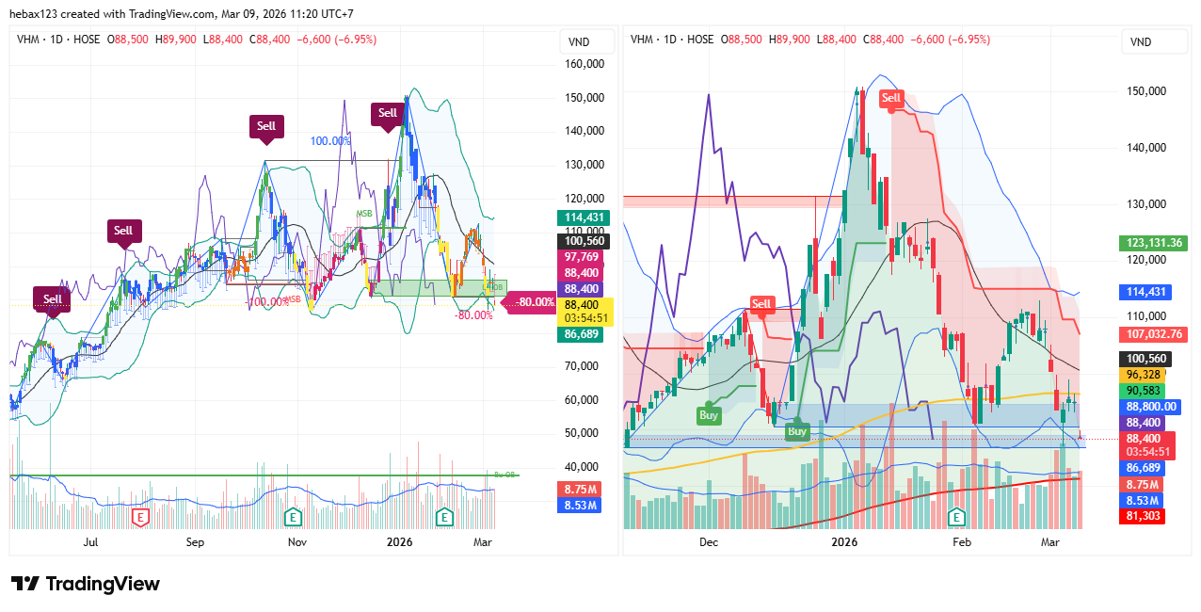
Task: Click the E earnings marker left of Mar, left chart
Action: point(445,517)
